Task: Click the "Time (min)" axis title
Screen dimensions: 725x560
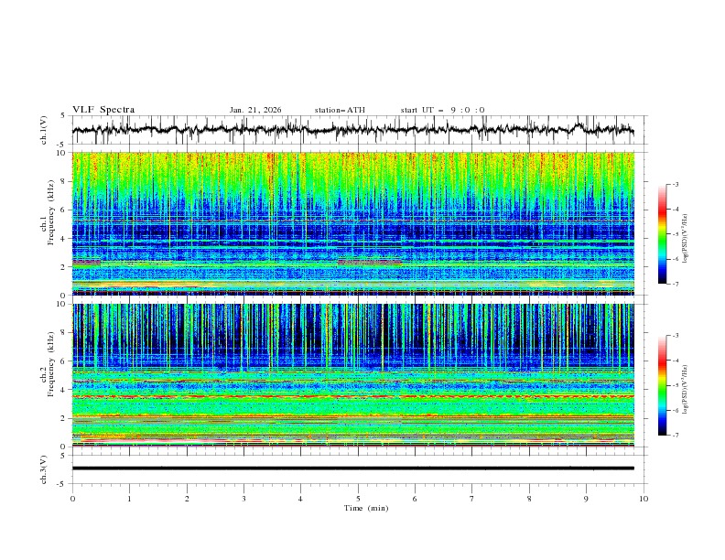Action: click(366, 508)
